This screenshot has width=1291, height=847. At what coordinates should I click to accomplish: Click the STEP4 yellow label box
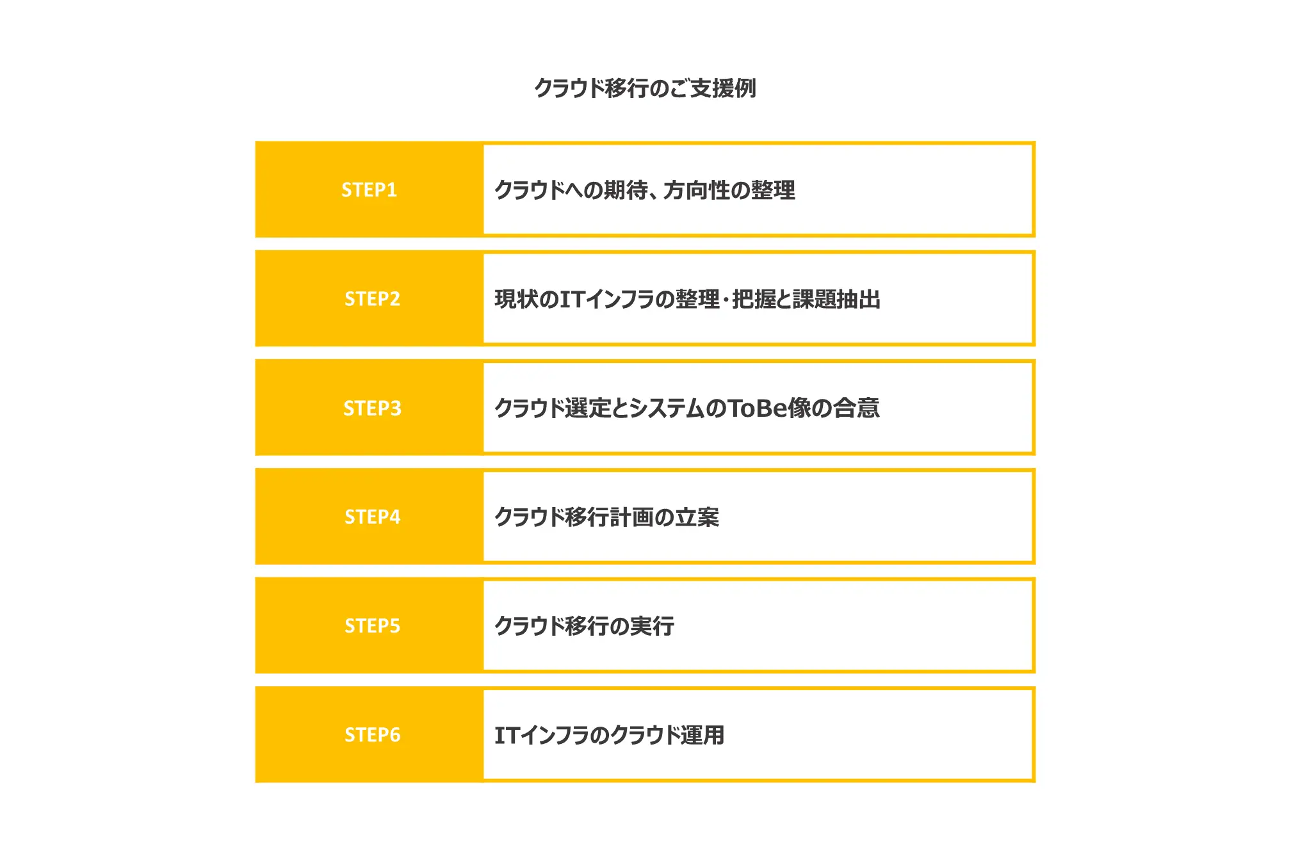coord(369,517)
